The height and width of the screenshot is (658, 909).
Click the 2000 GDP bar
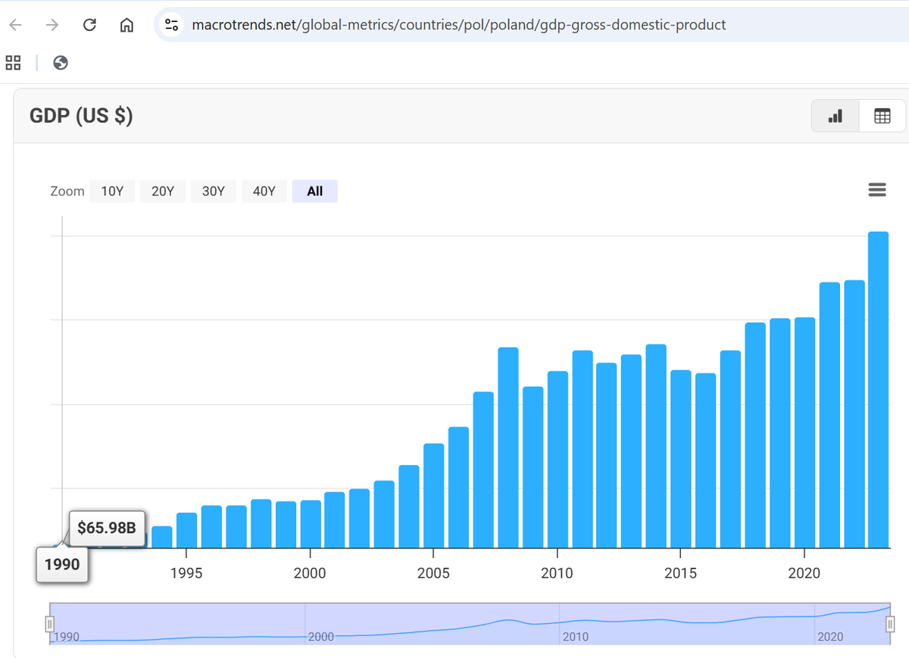pyautogui.click(x=311, y=524)
